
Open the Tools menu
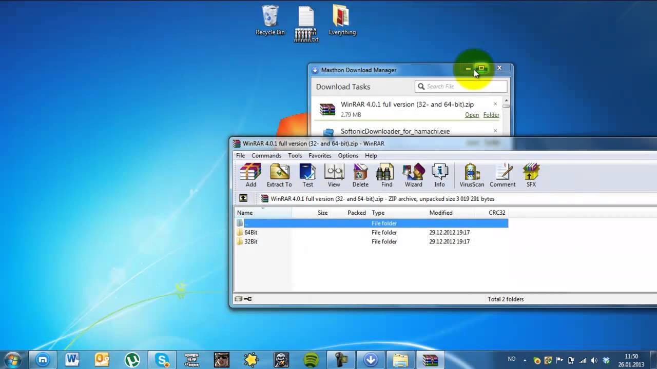click(295, 155)
